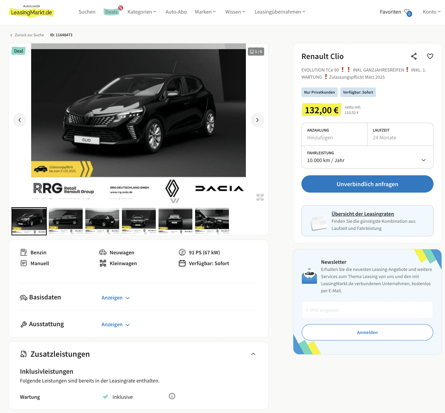This screenshot has height=413, width=445.
Task: Click the newsletter envelope icon
Action: tap(309, 276)
